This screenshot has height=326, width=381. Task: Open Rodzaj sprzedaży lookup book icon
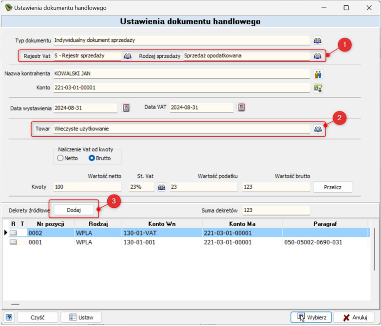[317, 56]
